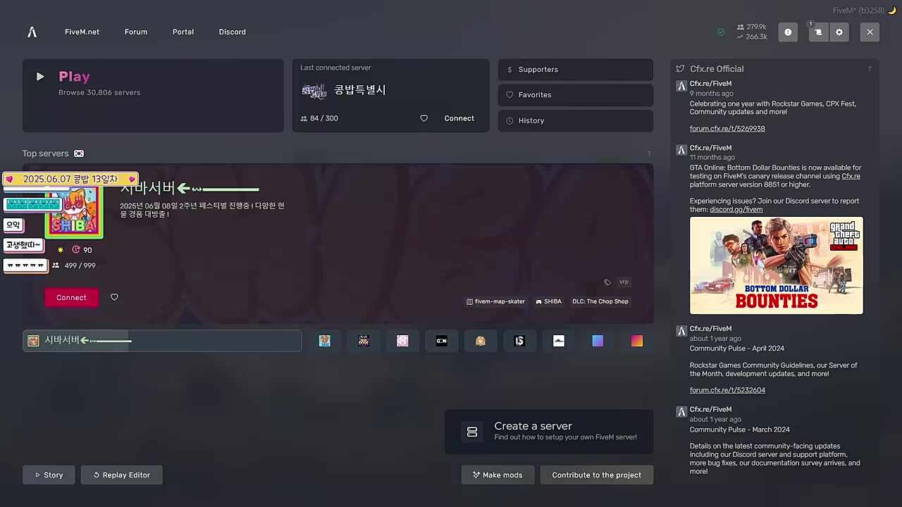Select the blue-purple gradient server icon
This screenshot has width=902, height=507.
click(x=598, y=341)
